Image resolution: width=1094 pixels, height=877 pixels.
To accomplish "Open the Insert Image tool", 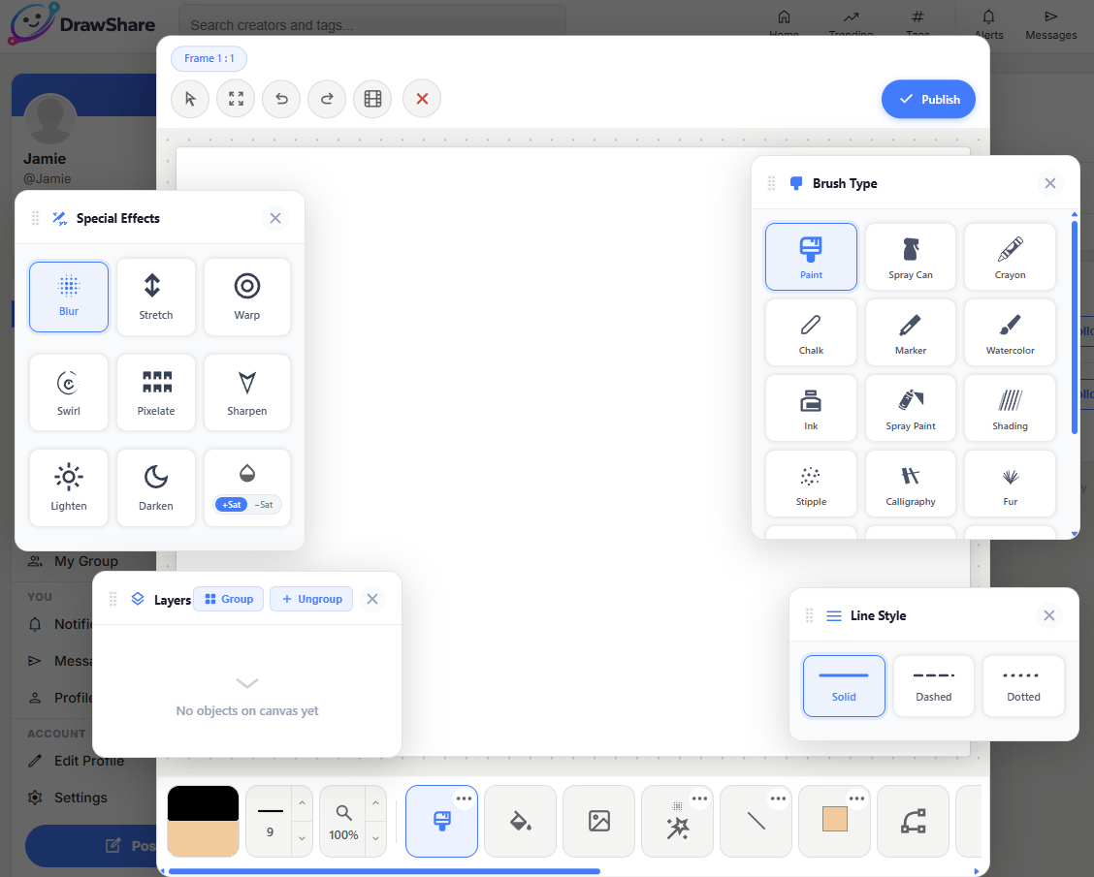I will [598, 821].
